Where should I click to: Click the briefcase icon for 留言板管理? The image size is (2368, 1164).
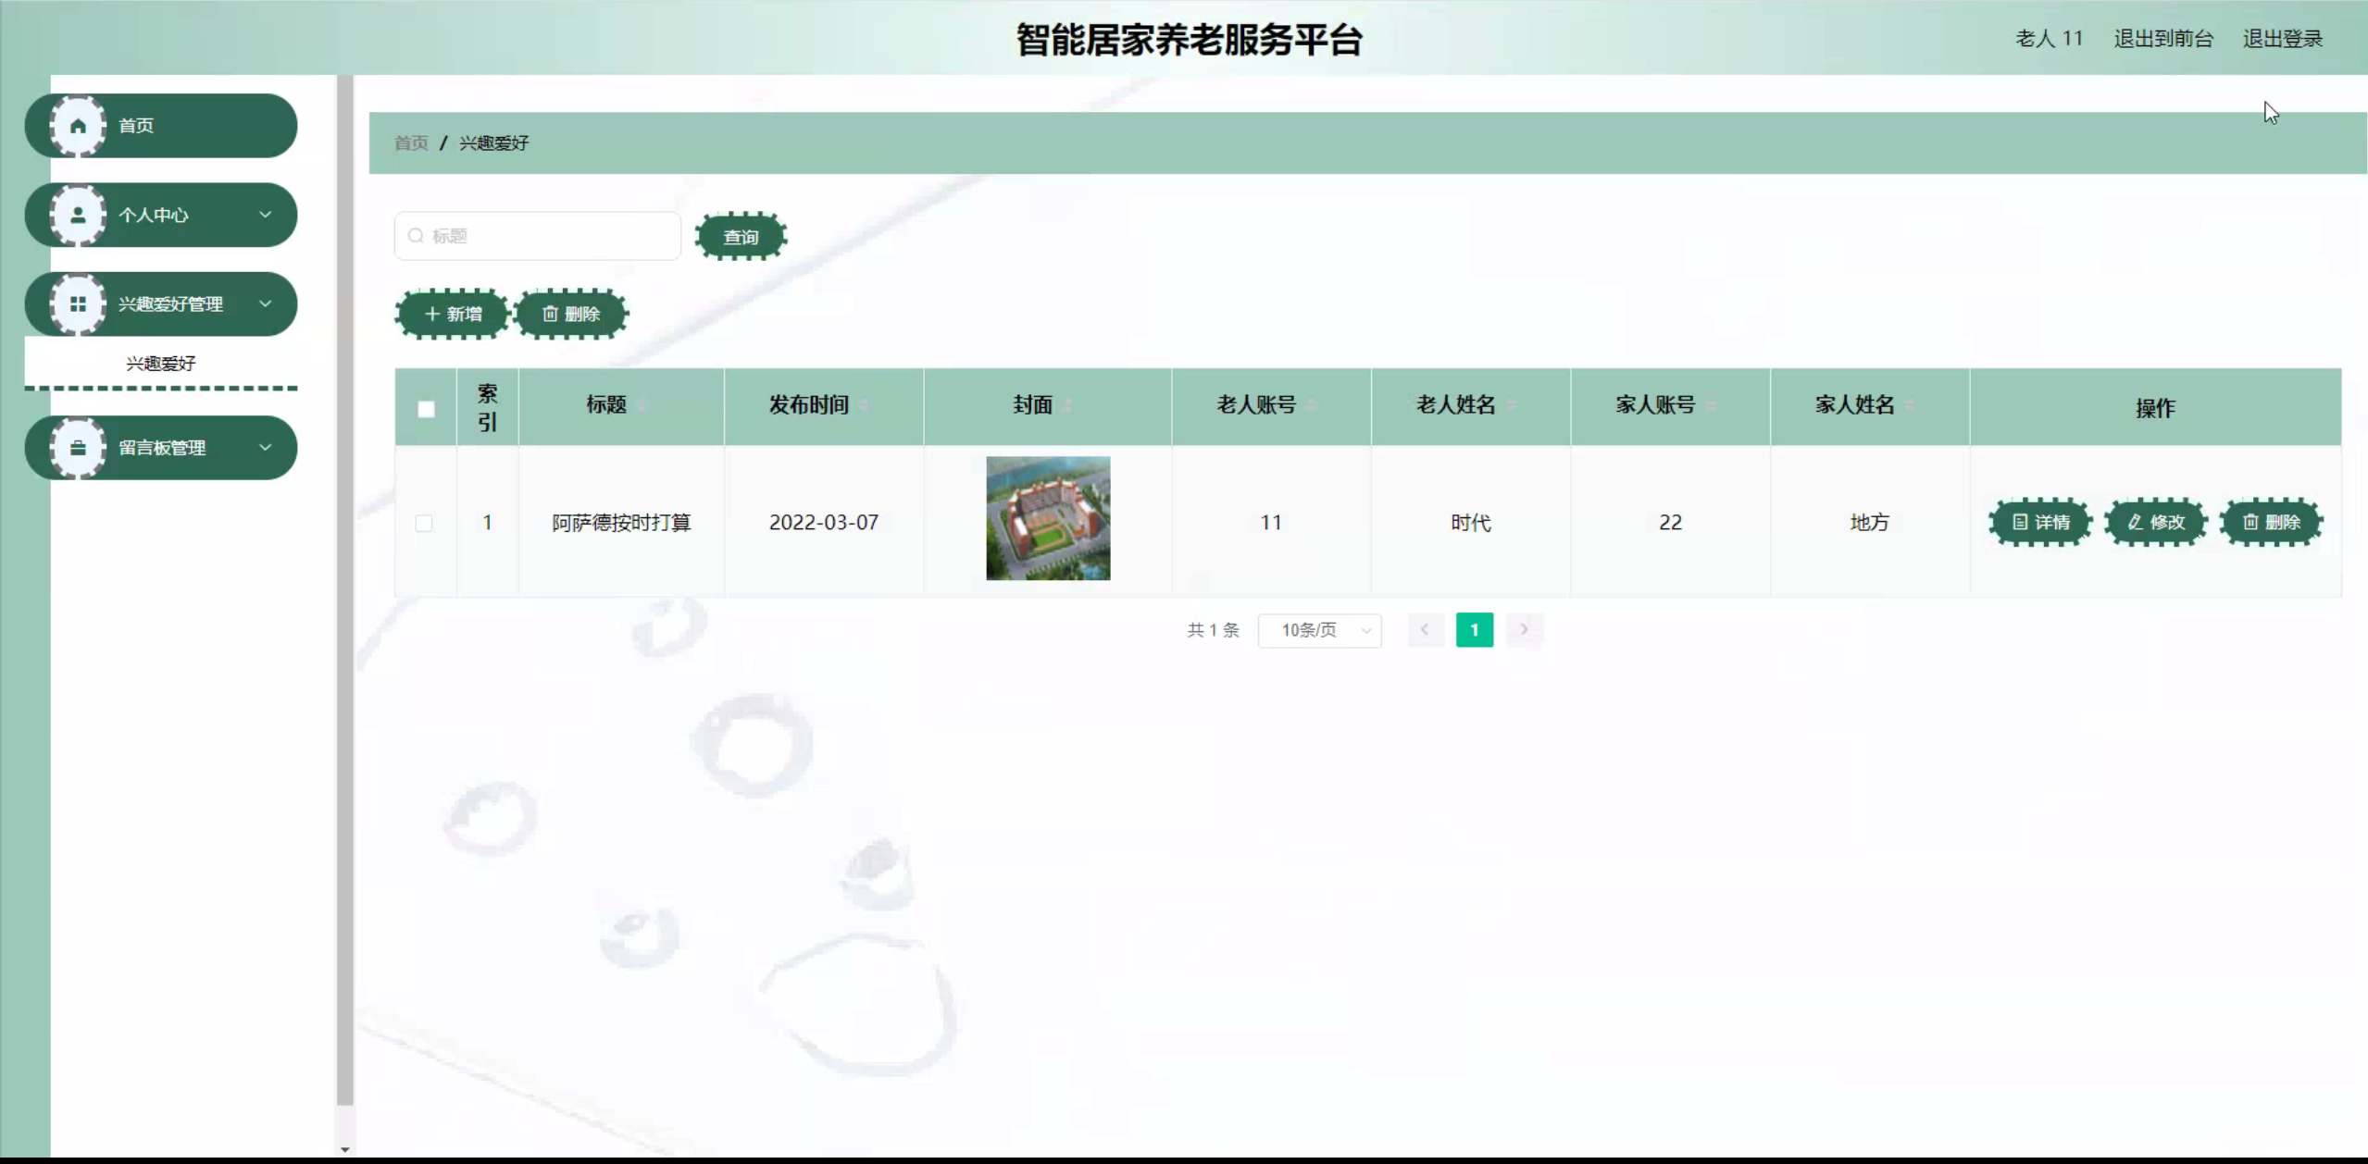click(x=78, y=448)
